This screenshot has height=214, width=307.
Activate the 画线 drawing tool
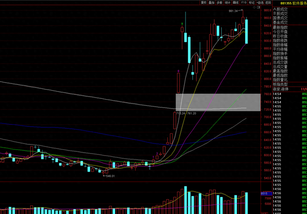point(236,2)
